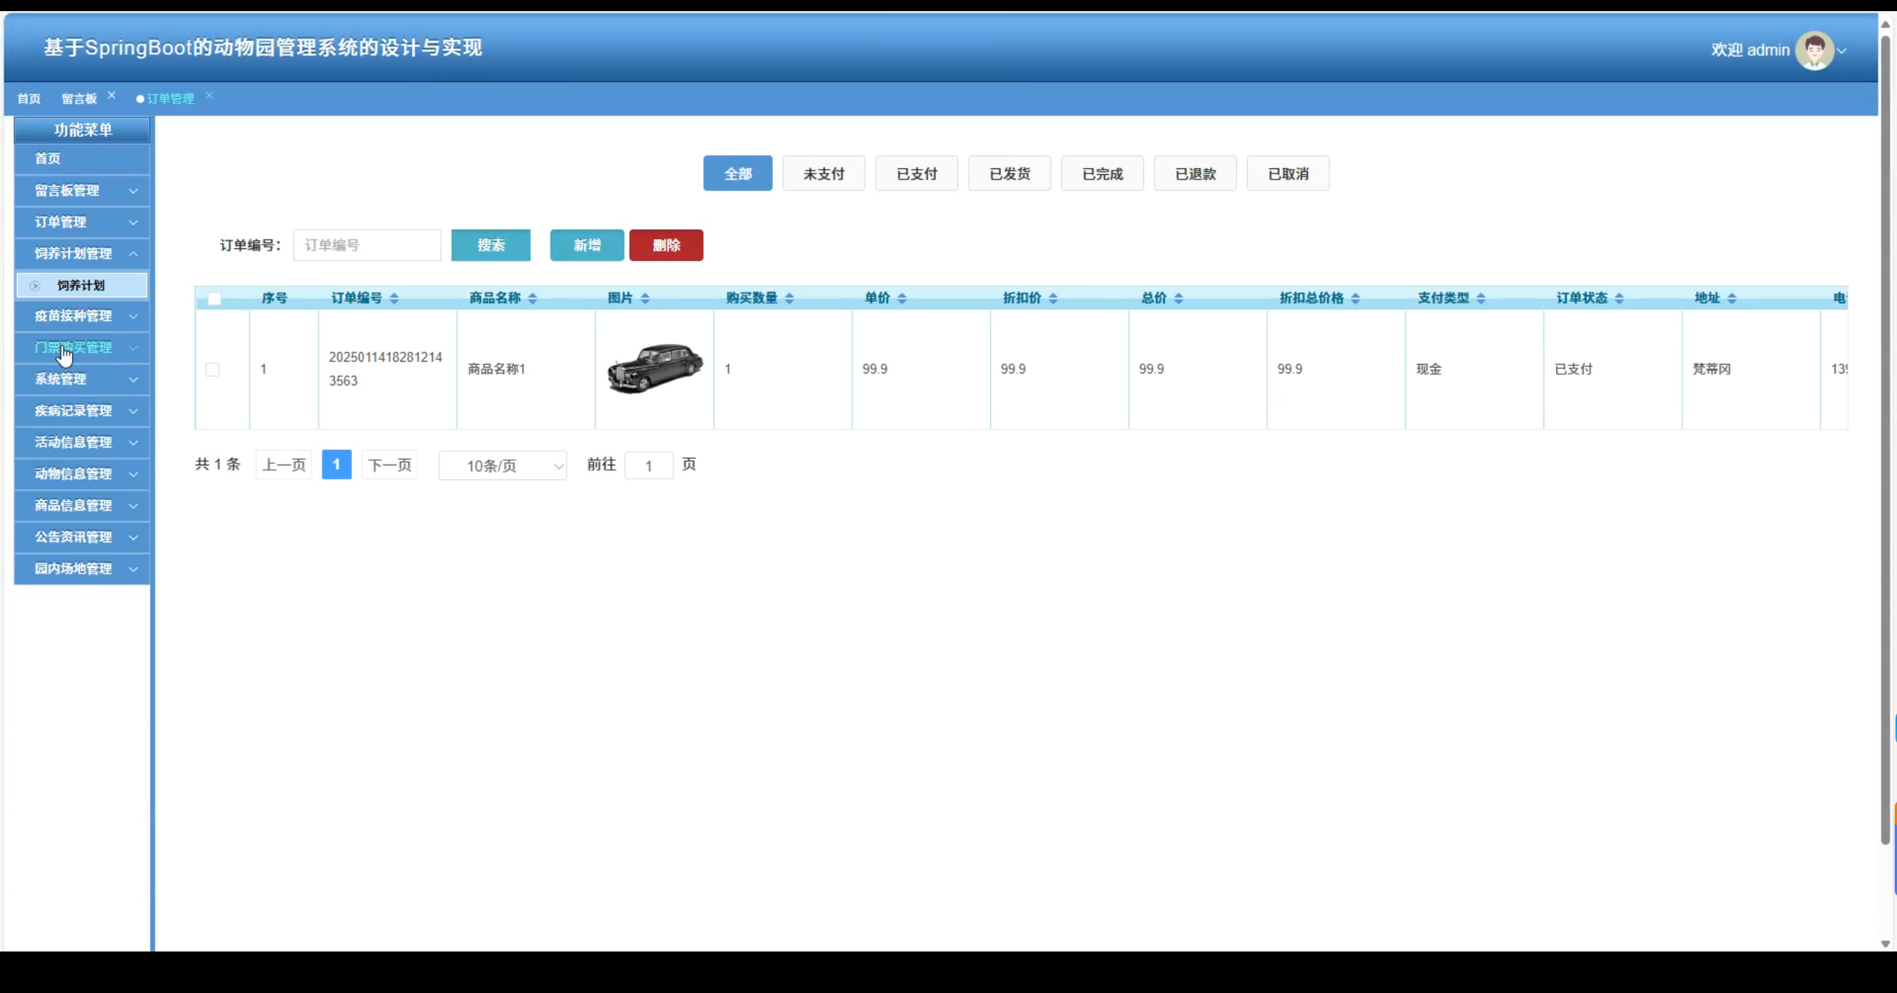Click the 饲养计划 submenu arrow icon
The image size is (1897, 993).
[35, 286]
